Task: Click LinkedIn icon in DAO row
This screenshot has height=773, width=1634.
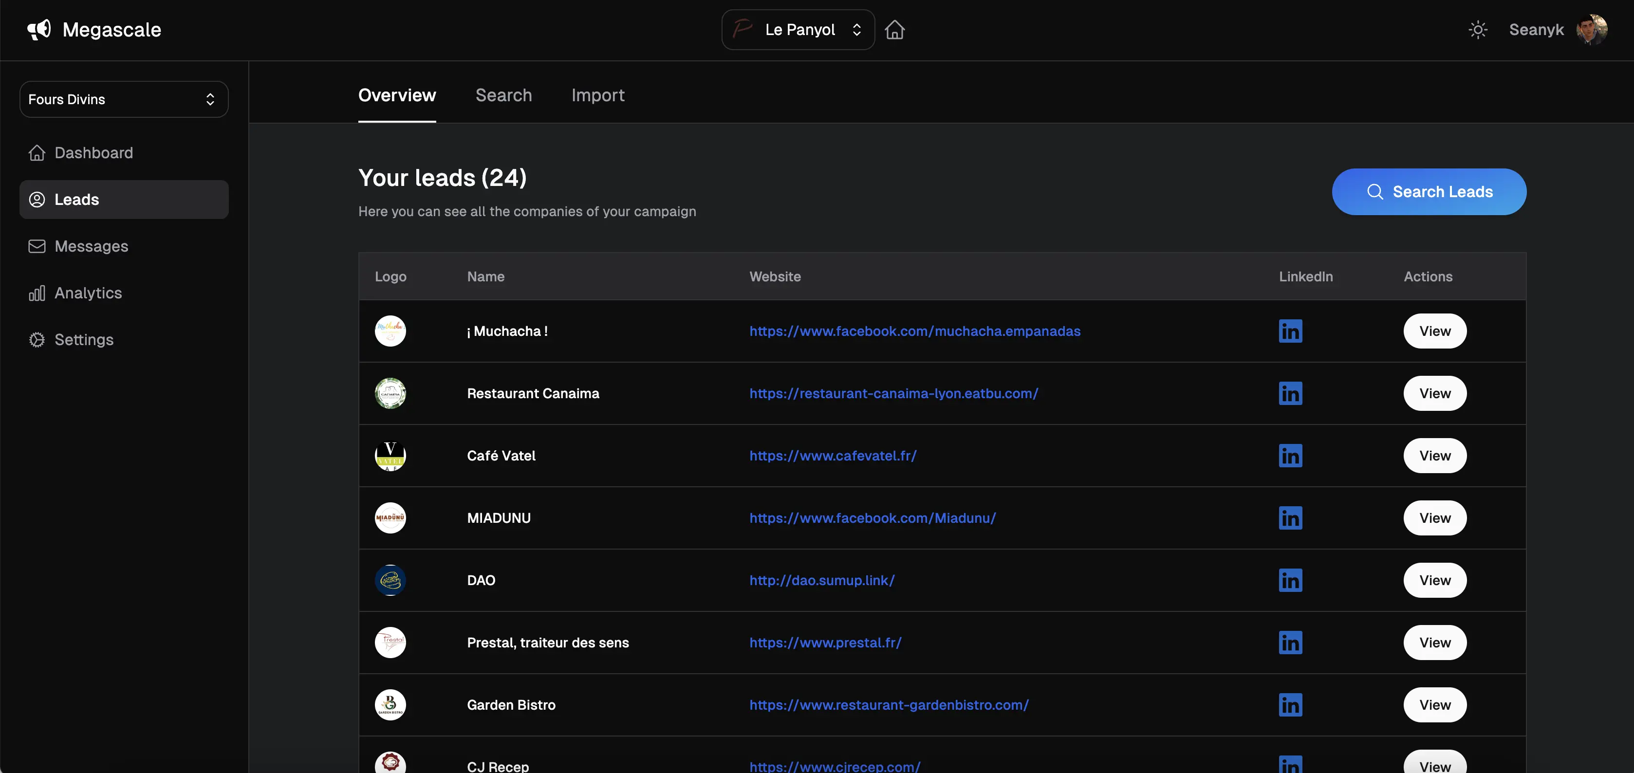Action: pyautogui.click(x=1290, y=580)
